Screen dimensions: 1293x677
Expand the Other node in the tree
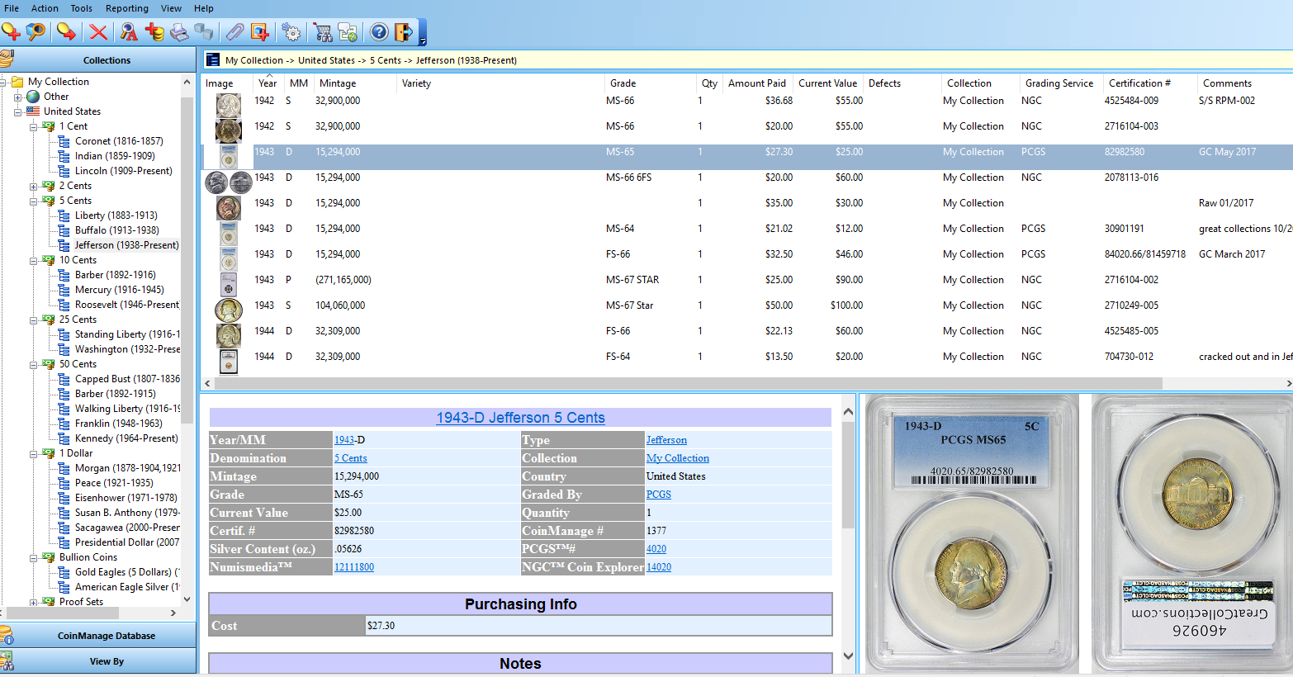pos(17,96)
